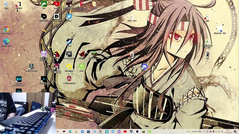
Task: Launch the Among Us desktop shortcut
Action: point(56,54)
